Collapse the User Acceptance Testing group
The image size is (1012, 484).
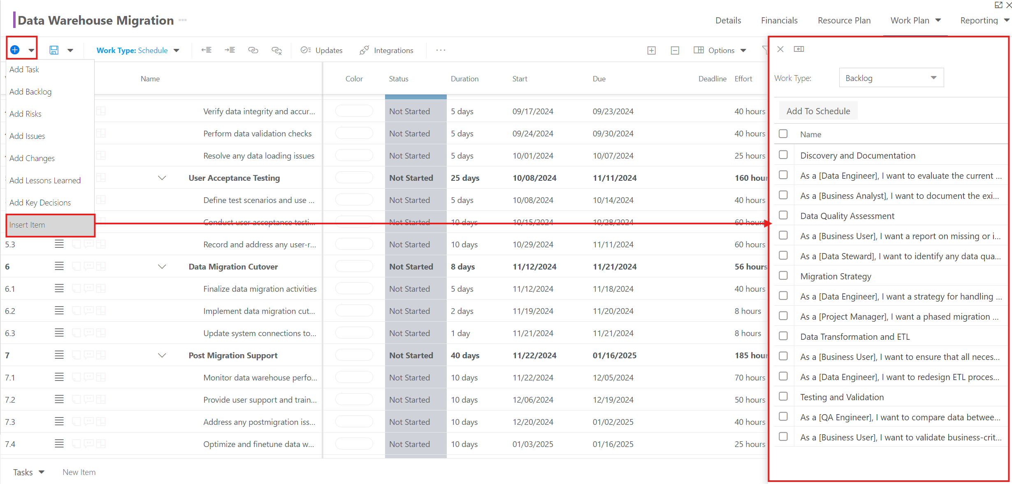tap(162, 178)
